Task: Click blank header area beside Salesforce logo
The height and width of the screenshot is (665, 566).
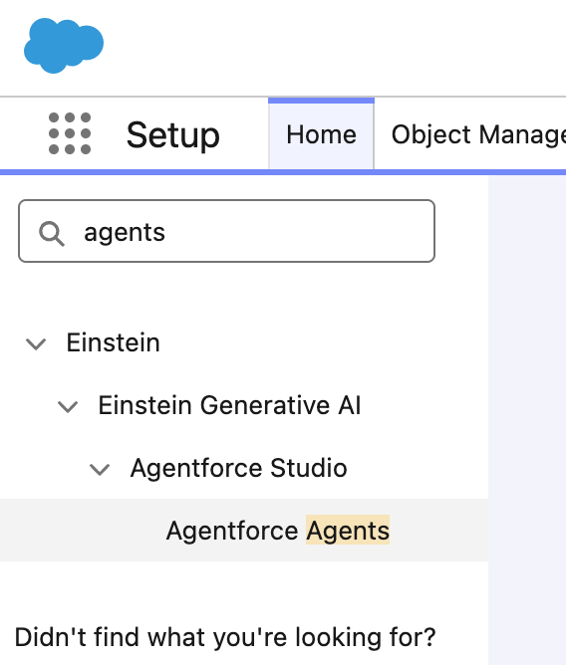Action: click(336, 47)
